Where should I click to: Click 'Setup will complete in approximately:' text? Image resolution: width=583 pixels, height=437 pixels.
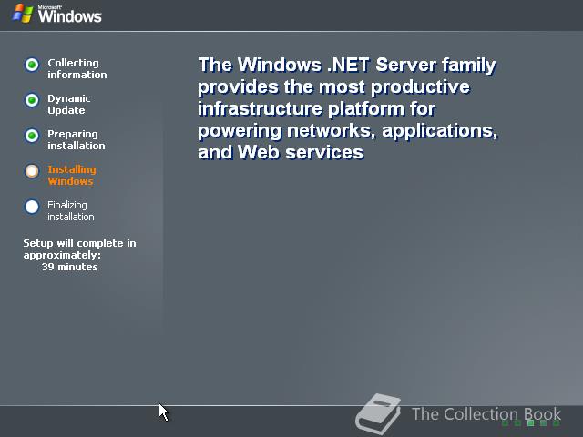tap(79, 249)
